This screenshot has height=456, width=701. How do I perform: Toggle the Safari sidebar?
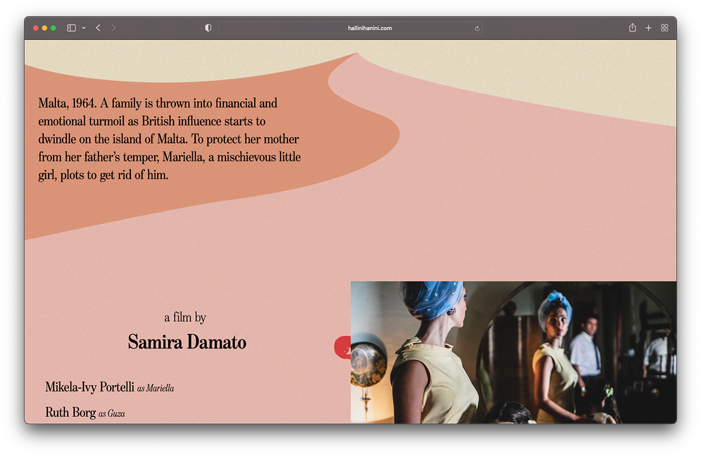coord(71,28)
